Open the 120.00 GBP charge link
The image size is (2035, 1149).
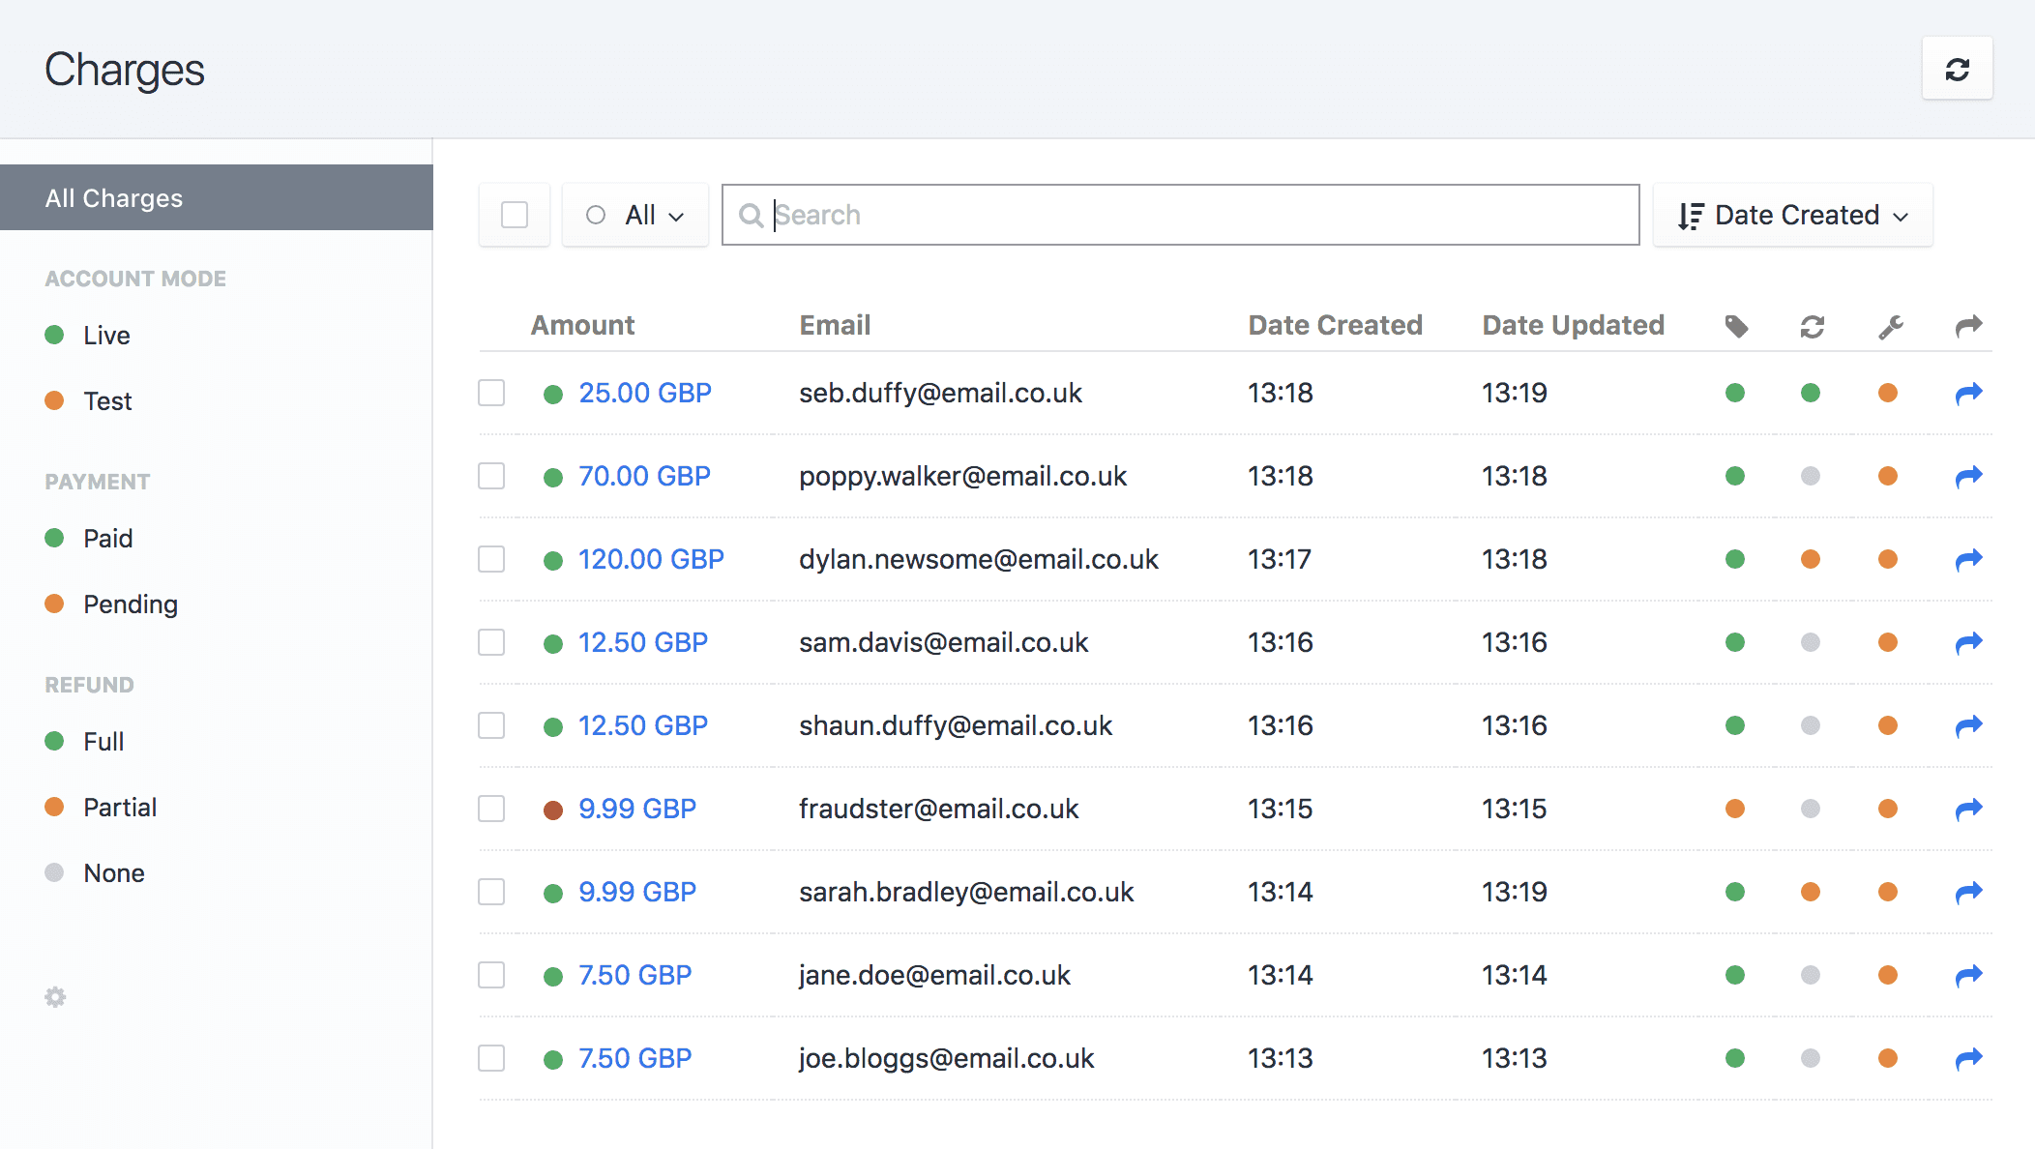(x=650, y=559)
